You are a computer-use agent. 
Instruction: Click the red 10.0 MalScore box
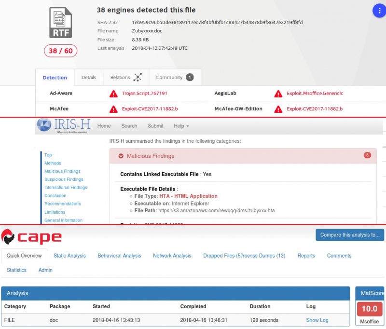coord(370,309)
